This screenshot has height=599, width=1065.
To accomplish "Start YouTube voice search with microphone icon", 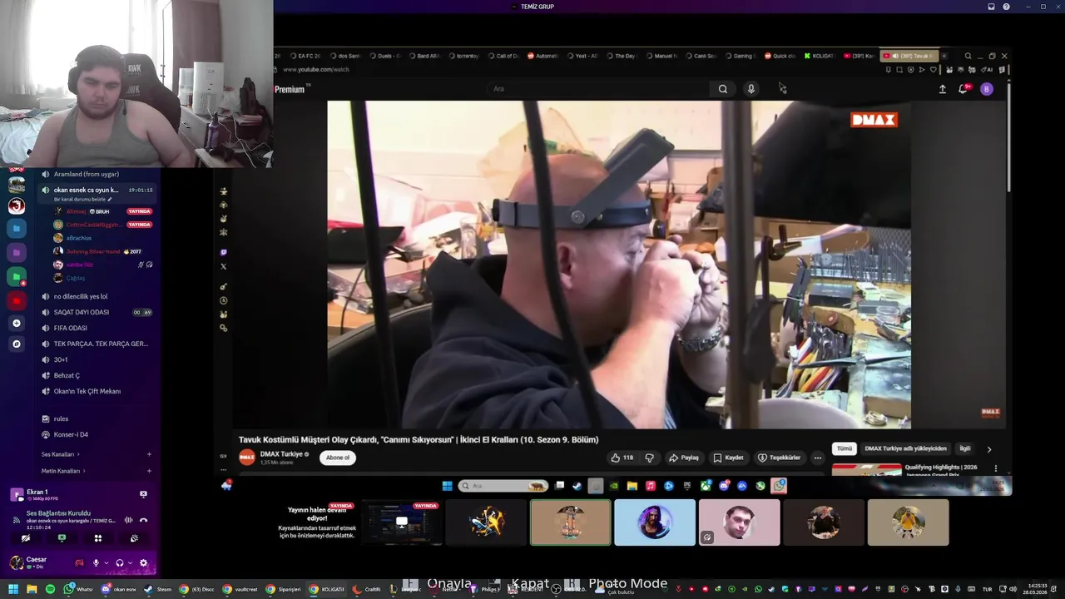I will (750, 89).
